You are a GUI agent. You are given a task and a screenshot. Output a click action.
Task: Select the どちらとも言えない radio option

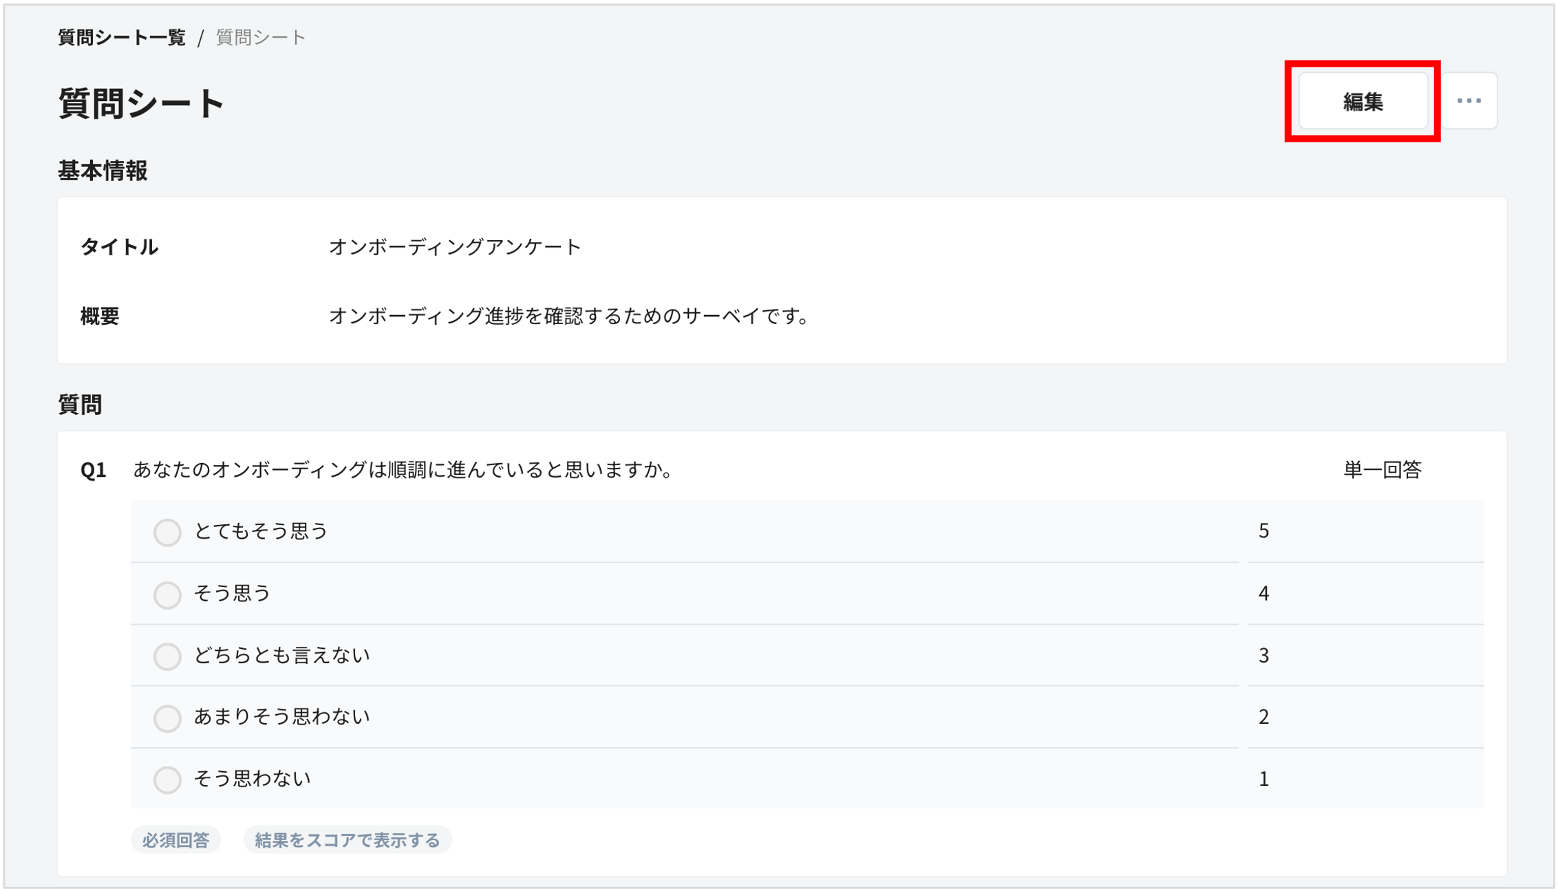(x=167, y=656)
